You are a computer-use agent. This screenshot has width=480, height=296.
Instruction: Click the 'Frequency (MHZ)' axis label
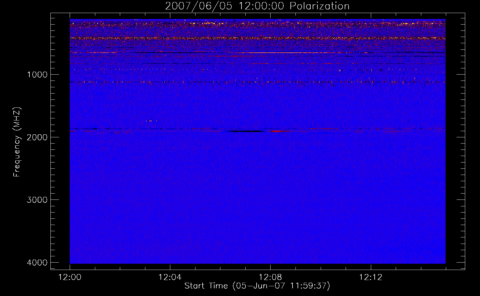pos(17,142)
